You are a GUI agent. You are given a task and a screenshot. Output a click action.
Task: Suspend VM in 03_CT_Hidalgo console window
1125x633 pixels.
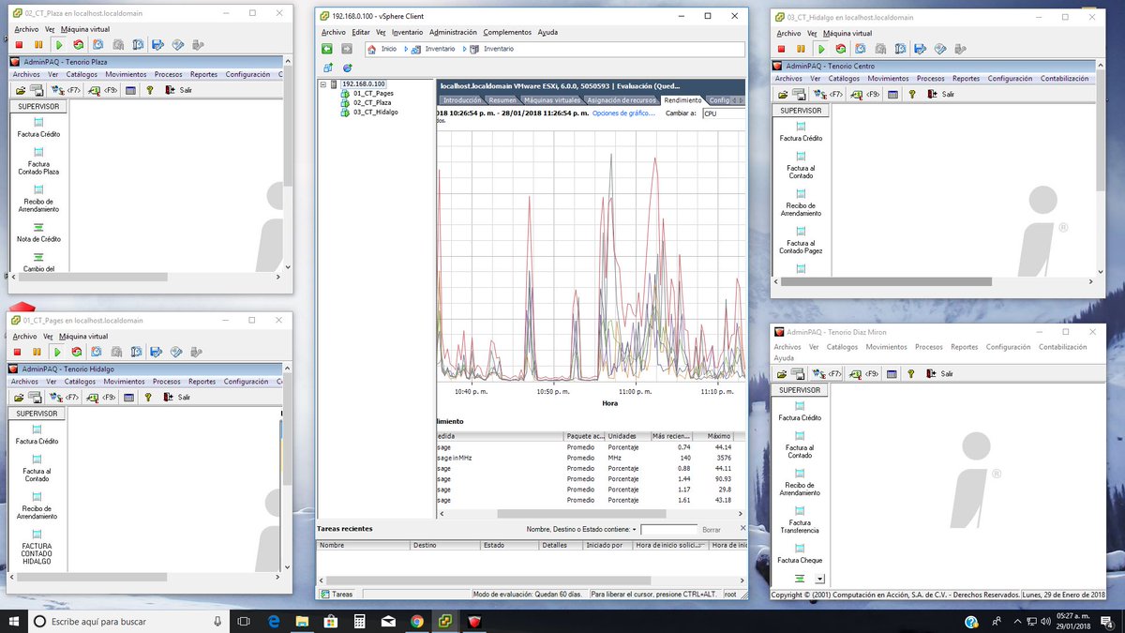[801, 49]
